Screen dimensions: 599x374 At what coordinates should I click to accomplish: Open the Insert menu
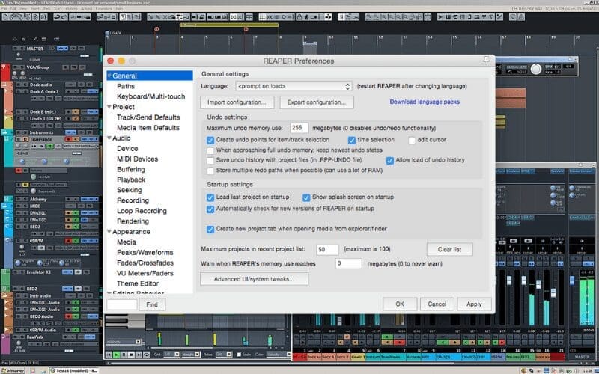[x=34, y=8]
